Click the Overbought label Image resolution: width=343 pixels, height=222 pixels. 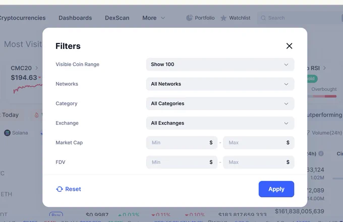click(324, 89)
